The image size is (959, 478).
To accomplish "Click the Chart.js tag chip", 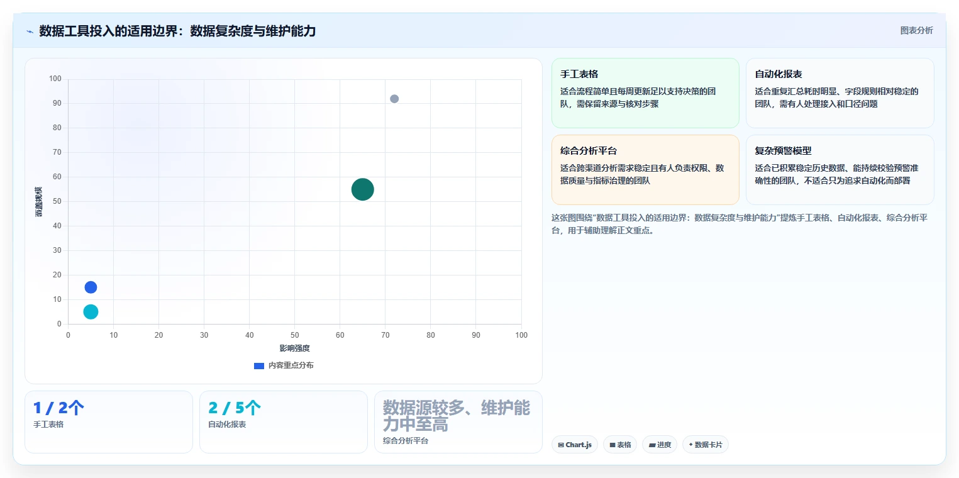I will 575,445.
